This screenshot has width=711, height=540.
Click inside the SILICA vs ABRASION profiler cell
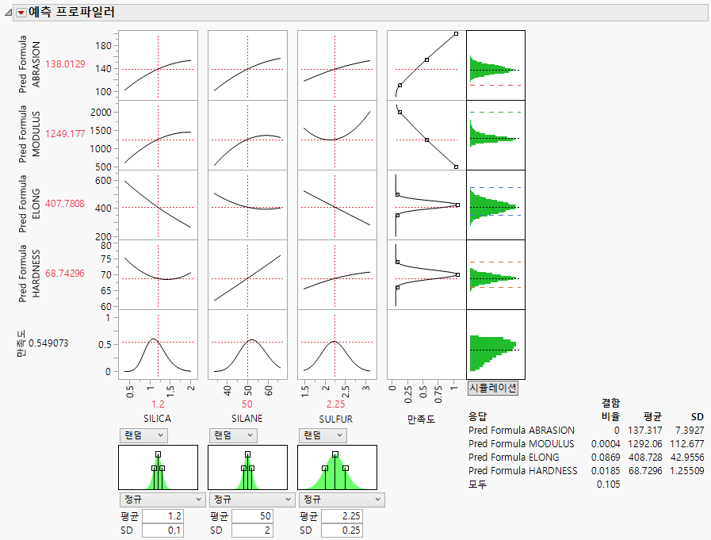click(x=157, y=65)
